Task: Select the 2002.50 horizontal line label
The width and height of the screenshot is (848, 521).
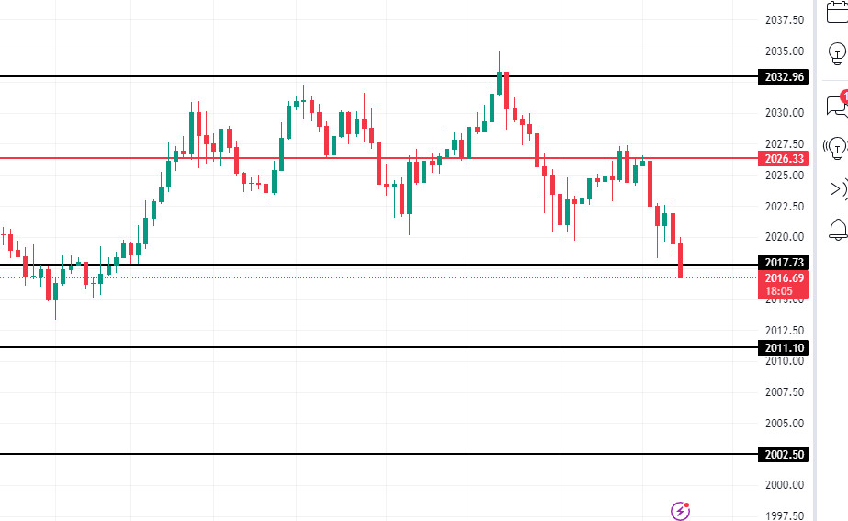Action: pos(784,454)
